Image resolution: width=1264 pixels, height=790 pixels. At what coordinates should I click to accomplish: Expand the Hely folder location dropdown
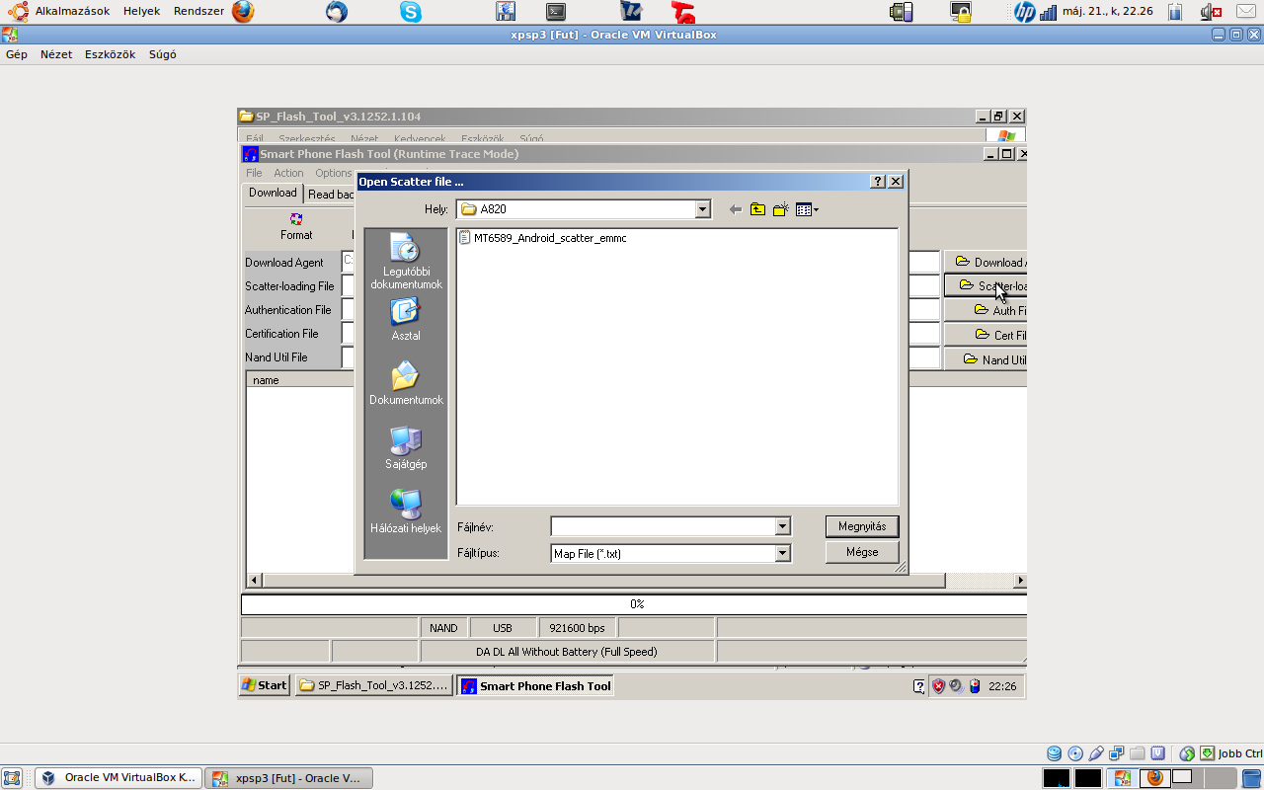[x=702, y=209]
